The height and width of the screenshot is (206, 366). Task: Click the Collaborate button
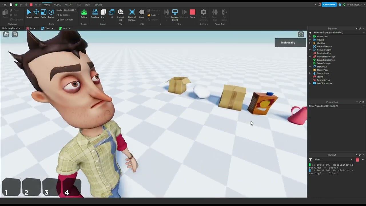click(x=329, y=5)
